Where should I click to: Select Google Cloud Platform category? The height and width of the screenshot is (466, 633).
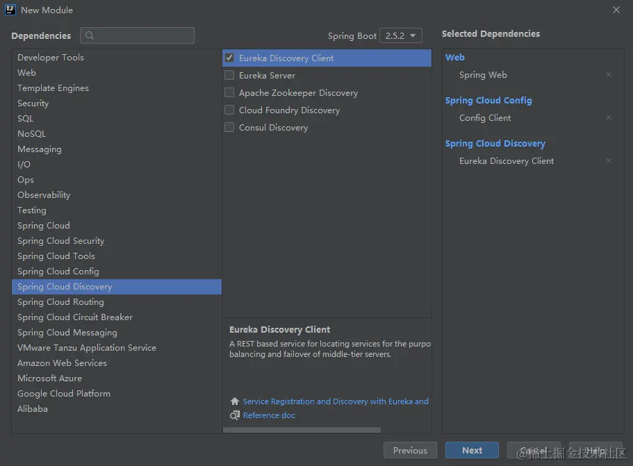(x=117, y=394)
